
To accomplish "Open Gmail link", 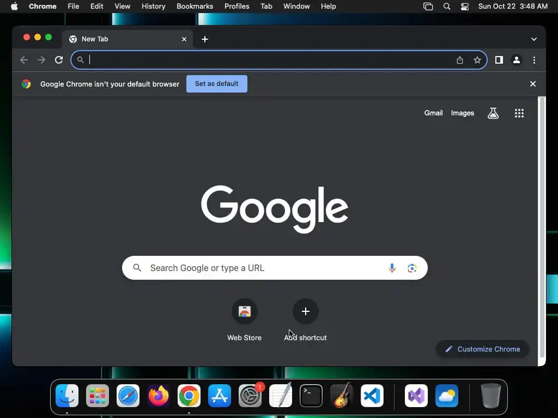I will 433,113.
